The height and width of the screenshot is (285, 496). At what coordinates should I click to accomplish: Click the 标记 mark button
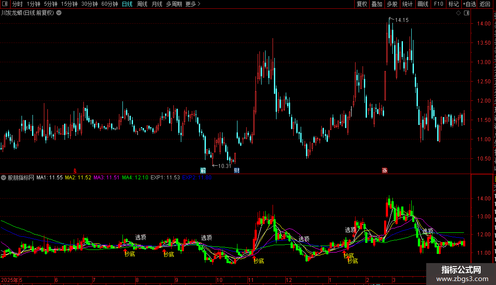(453, 4)
